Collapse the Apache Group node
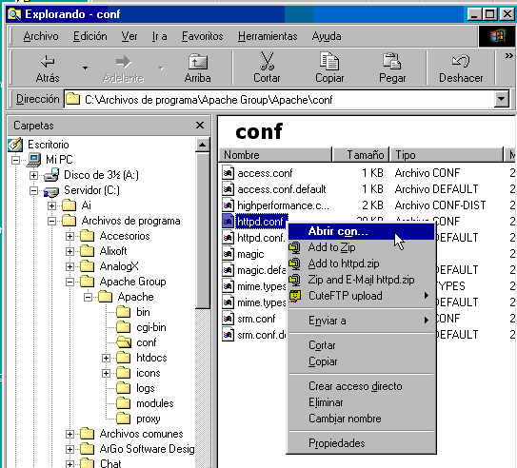Screen dimensions: 517x468 [70, 282]
